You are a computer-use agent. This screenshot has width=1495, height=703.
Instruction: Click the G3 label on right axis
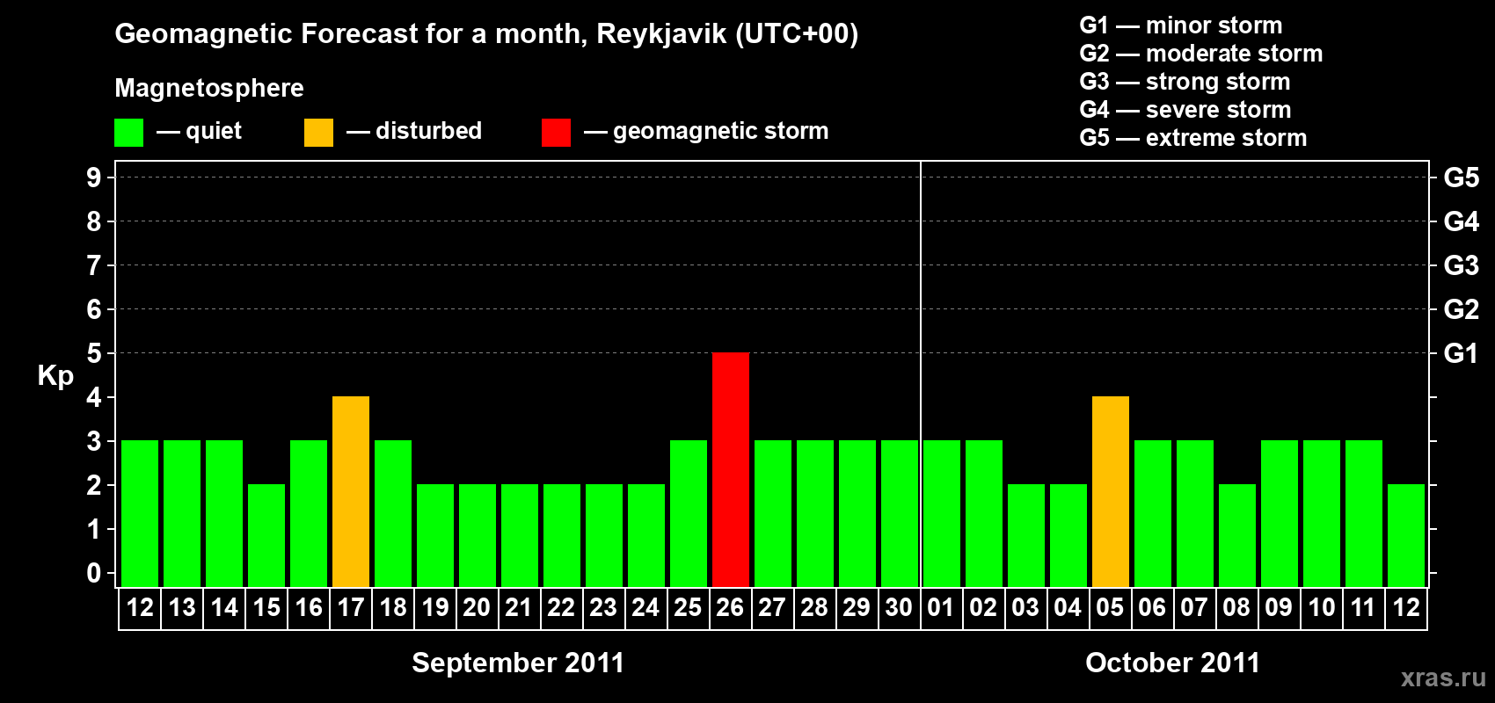point(1461,265)
